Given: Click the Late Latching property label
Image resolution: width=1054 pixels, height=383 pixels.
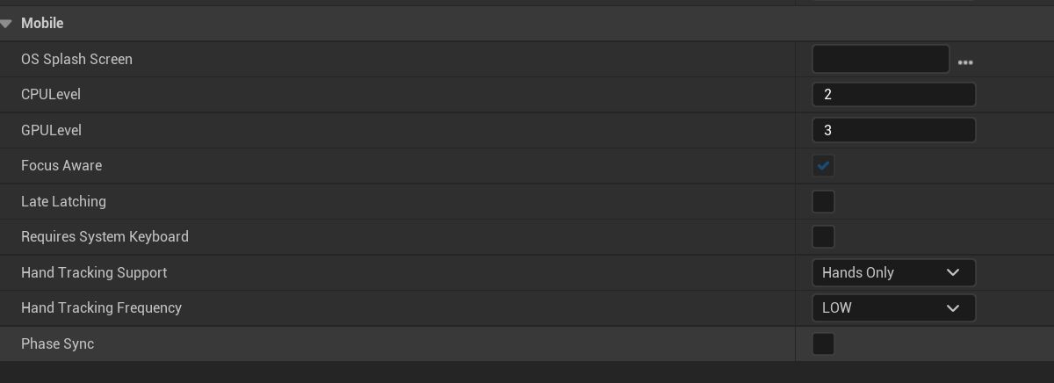Looking at the screenshot, I should tap(63, 201).
